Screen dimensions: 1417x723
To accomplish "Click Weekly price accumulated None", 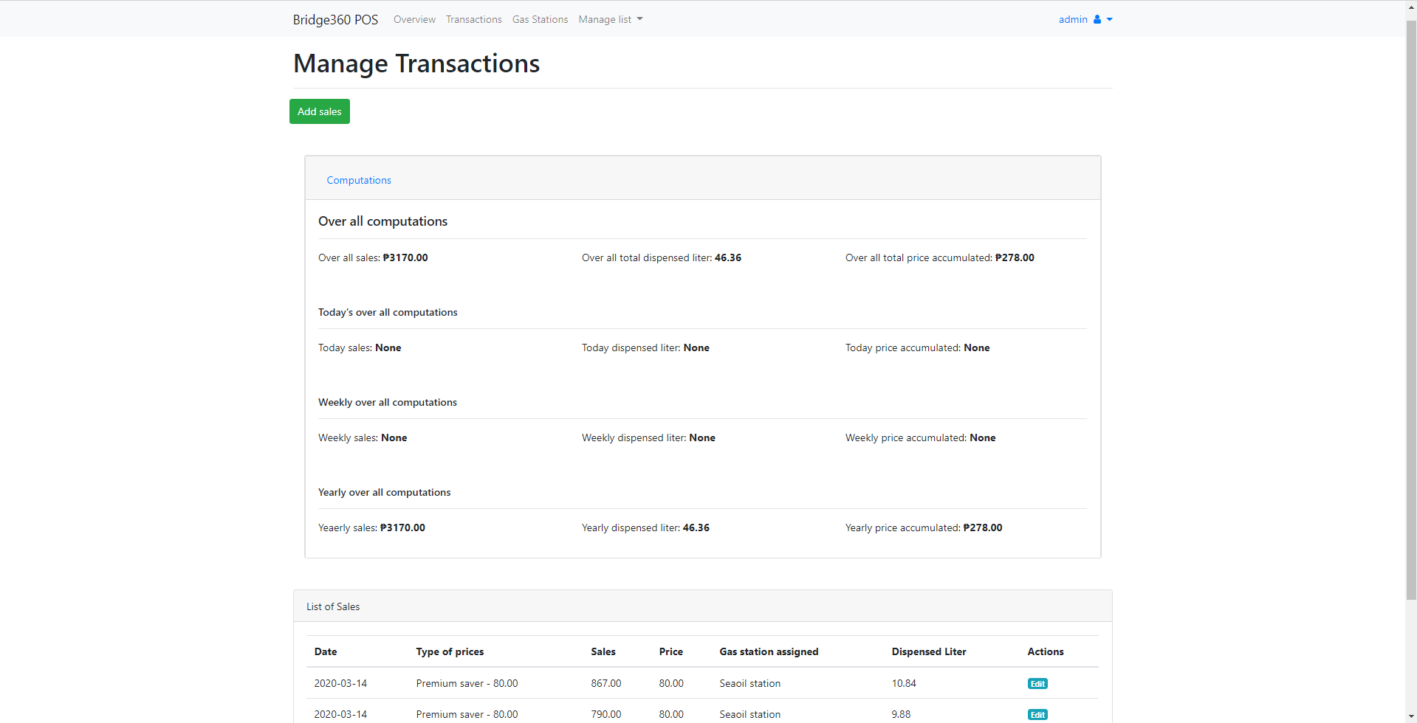I will tap(983, 437).
